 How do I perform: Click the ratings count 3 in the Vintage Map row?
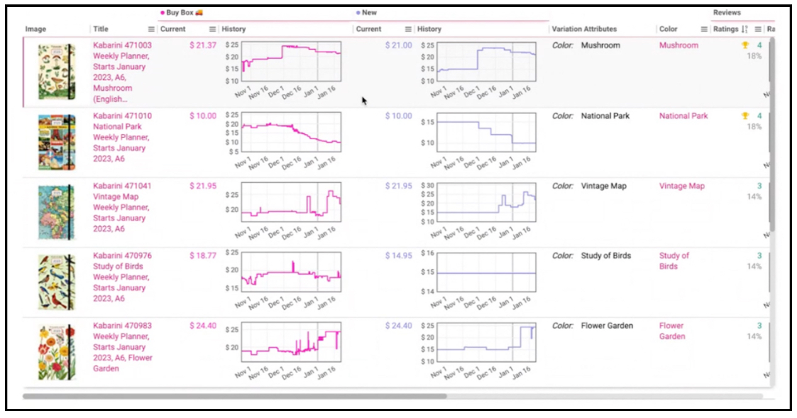pyautogui.click(x=759, y=186)
